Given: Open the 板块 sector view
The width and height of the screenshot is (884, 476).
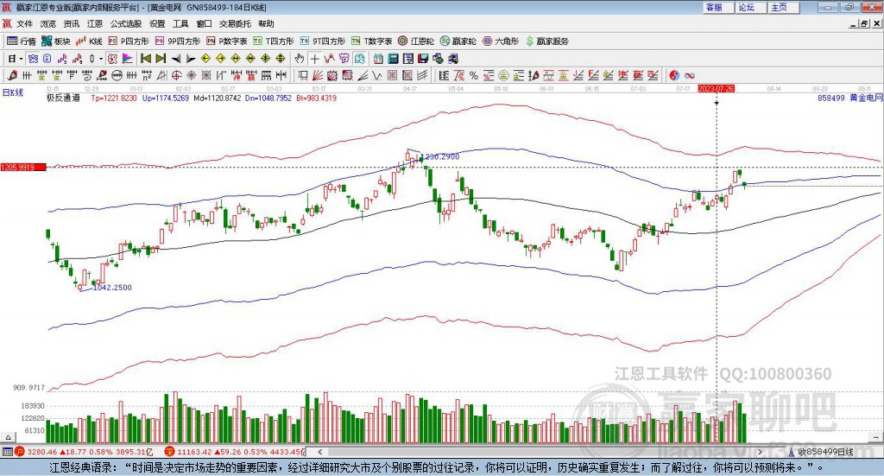Looking at the screenshot, I should pos(55,41).
